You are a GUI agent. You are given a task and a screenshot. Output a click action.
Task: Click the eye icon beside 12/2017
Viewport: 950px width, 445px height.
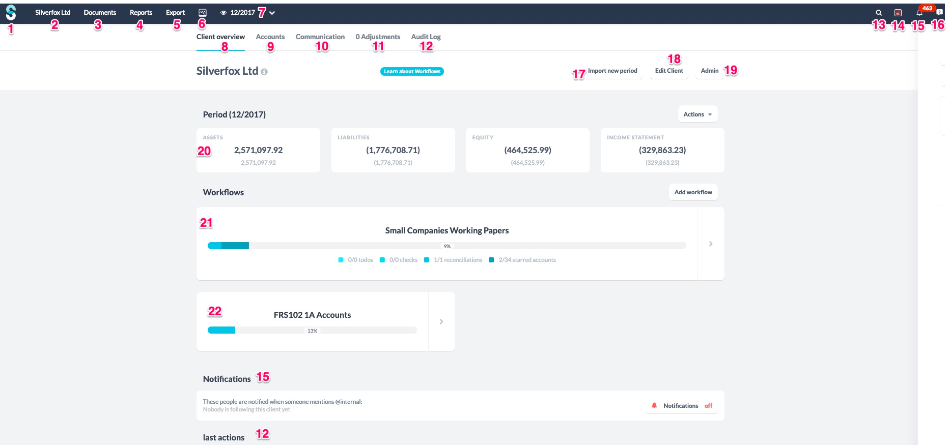(223, 13)
